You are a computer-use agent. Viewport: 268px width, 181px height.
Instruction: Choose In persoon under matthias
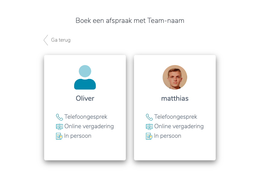click(x=168, y=136)
